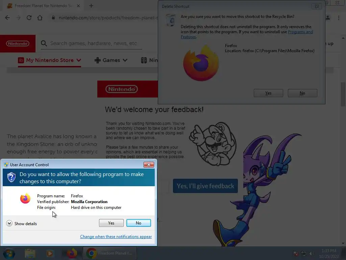The image size is (346, 260).
Task: Click the page scrollbar up arrow
Action: tap(343, 38)
